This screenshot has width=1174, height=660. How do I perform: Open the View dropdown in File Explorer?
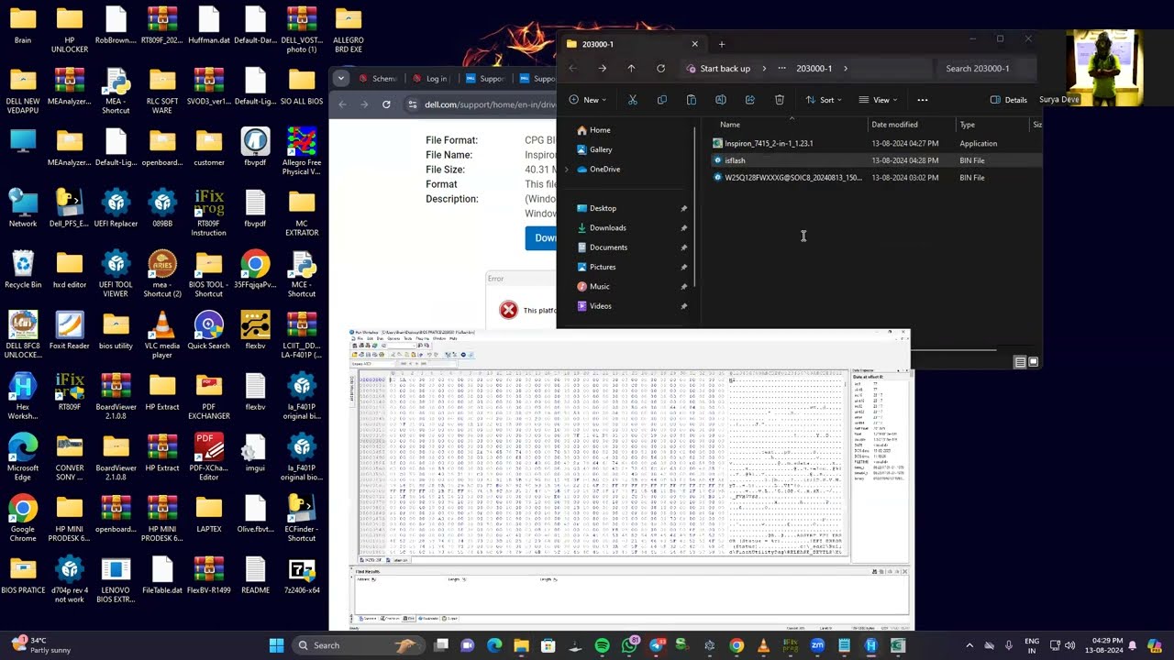pos(878,100)
